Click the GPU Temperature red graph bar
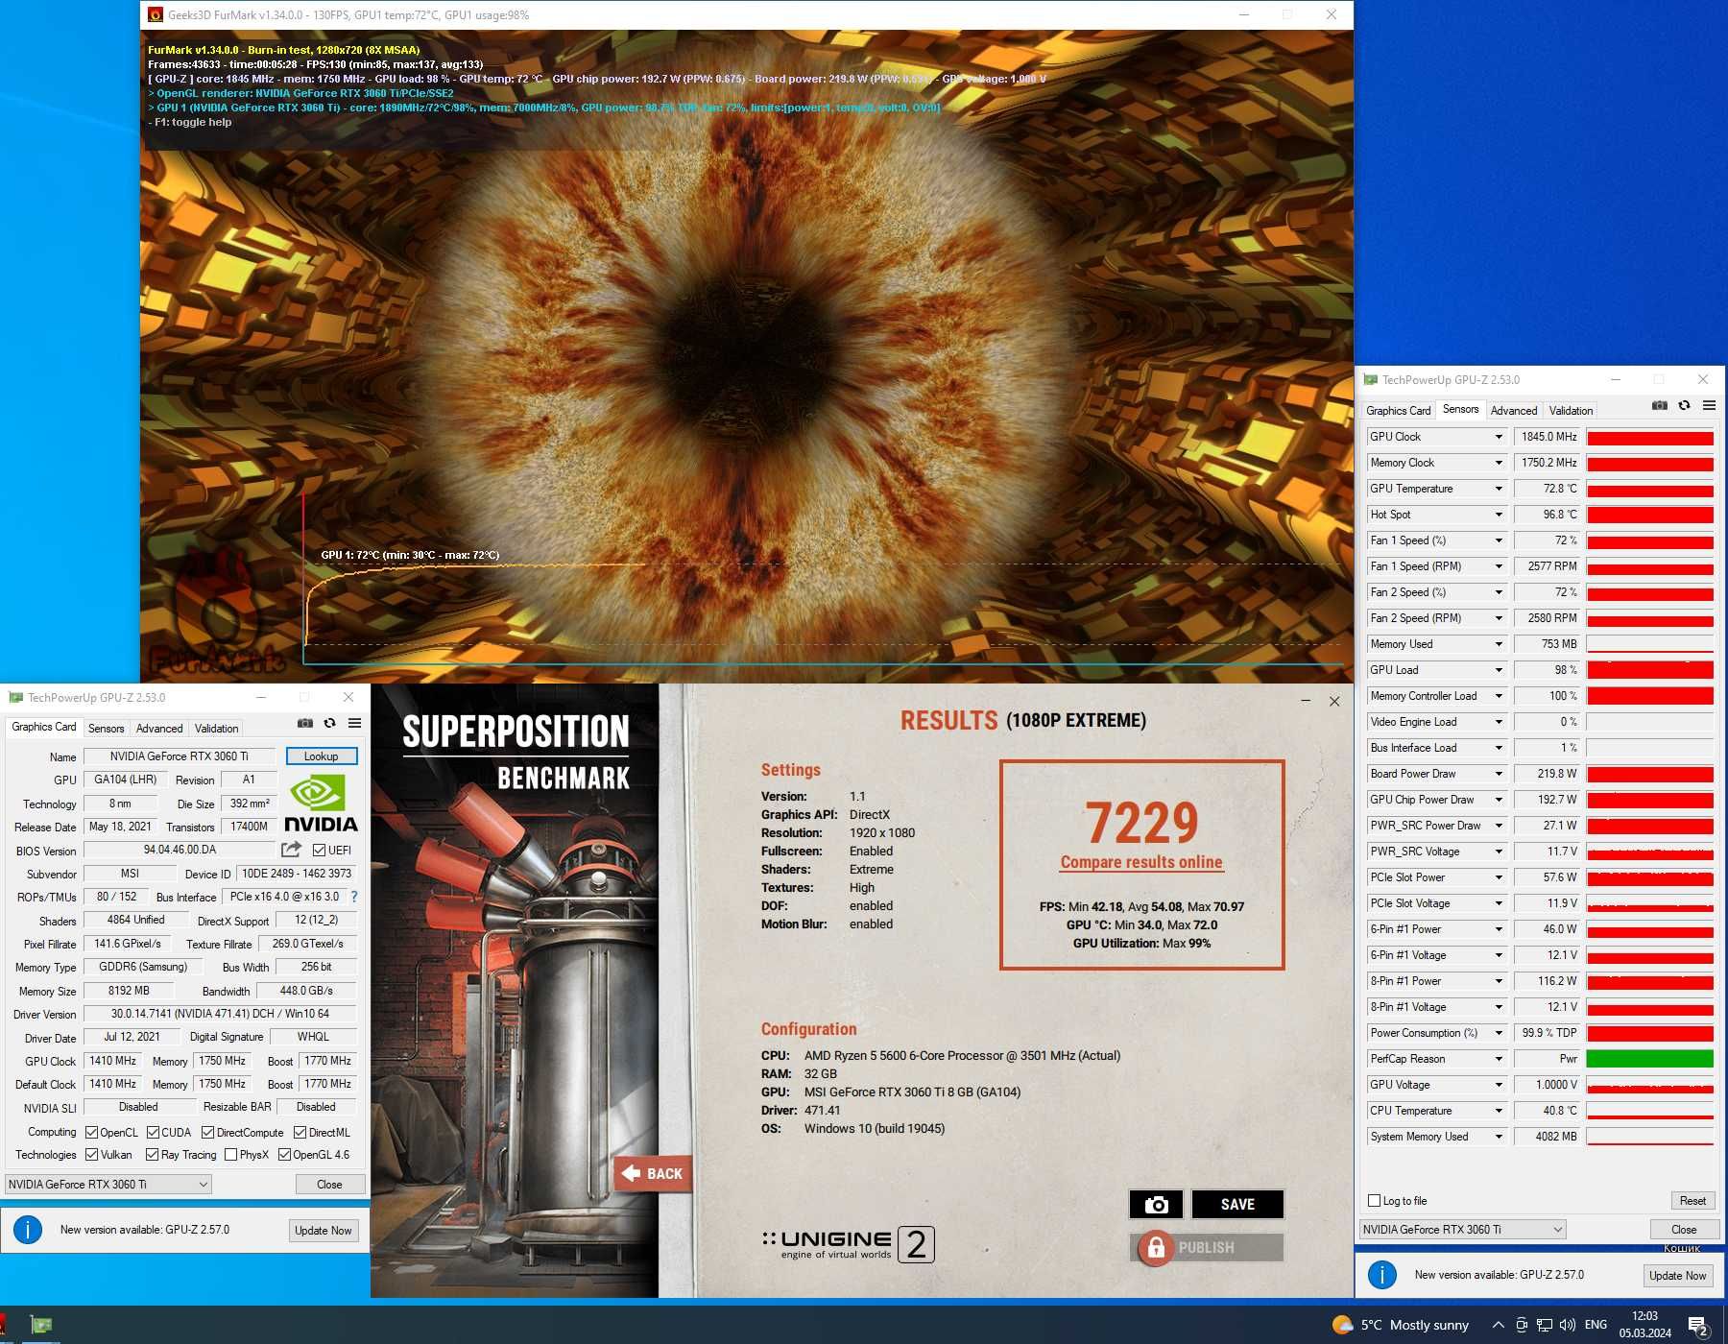The image size is (1728, 1344). click(1649, 489)
